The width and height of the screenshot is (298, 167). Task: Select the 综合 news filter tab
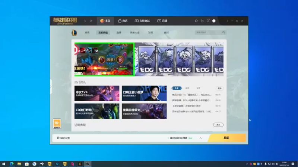coord(187,88)
